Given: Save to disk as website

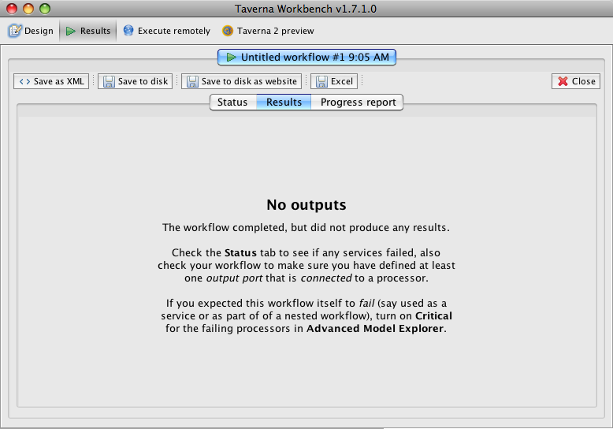Looking at the screenshot, I should point(242,81).
